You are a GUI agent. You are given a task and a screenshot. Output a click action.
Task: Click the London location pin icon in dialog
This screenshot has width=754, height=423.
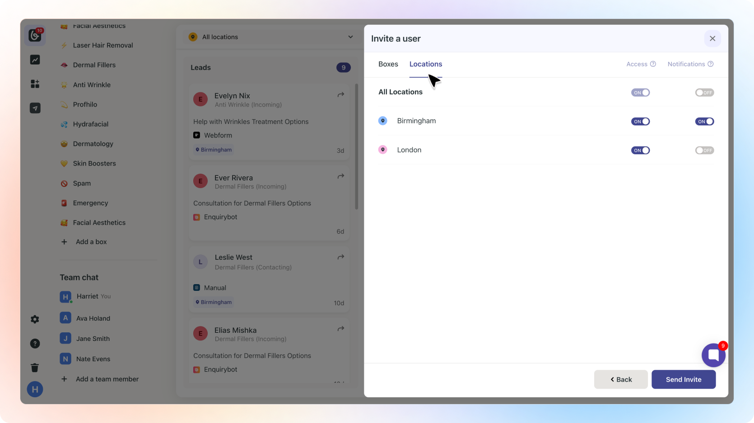(x=383, y=150)
